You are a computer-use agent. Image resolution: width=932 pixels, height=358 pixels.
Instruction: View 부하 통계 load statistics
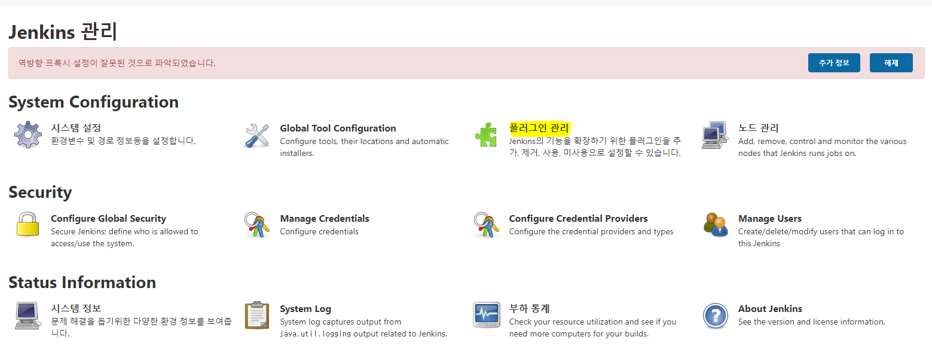click(529, 308)
